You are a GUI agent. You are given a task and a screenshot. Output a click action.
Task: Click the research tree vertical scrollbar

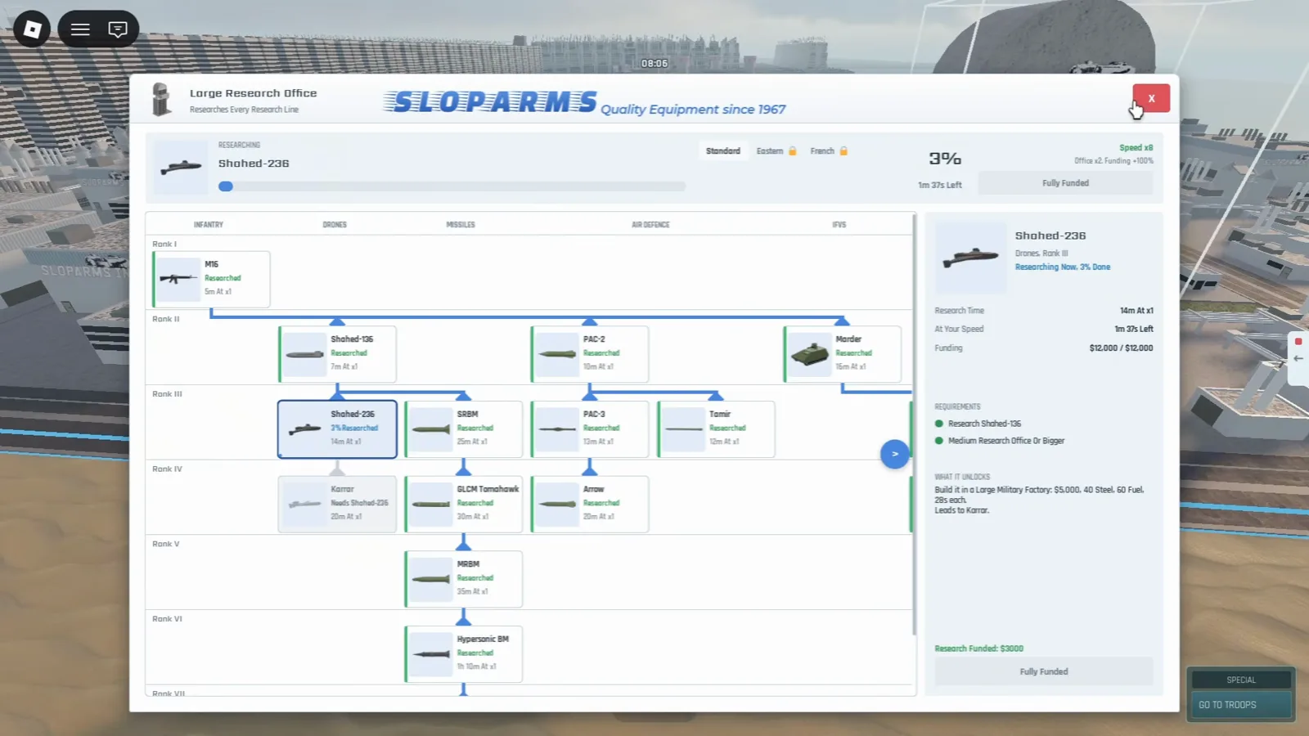pos(914,424)
